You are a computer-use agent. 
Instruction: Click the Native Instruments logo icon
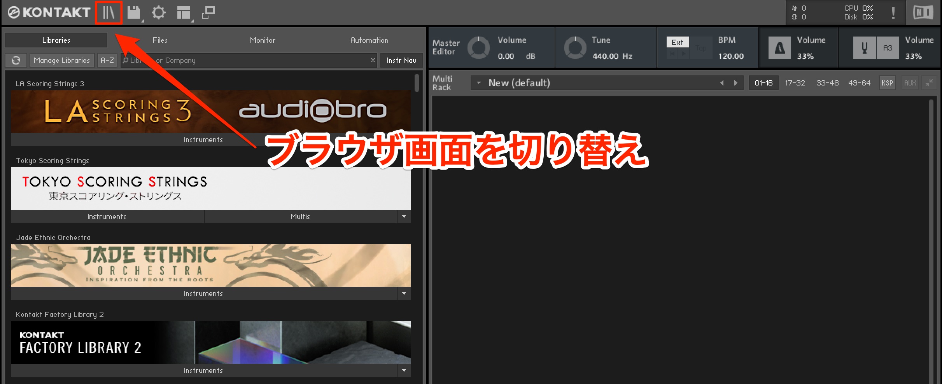point(923,12)
